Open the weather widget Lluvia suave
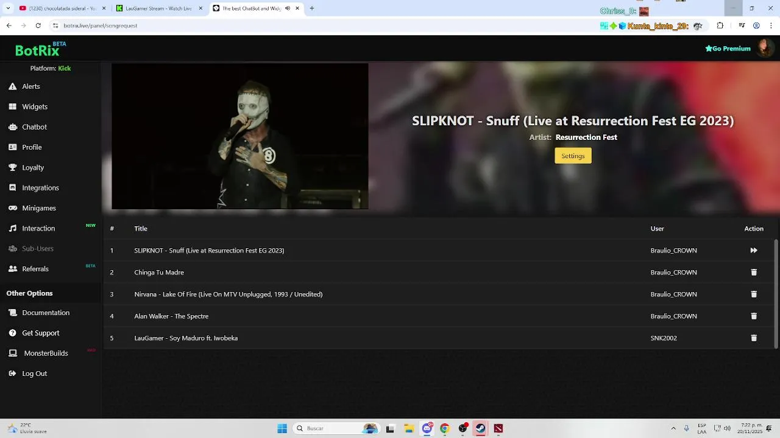Image resolution: width=780 pixels, height=438 pixels. 27,428
